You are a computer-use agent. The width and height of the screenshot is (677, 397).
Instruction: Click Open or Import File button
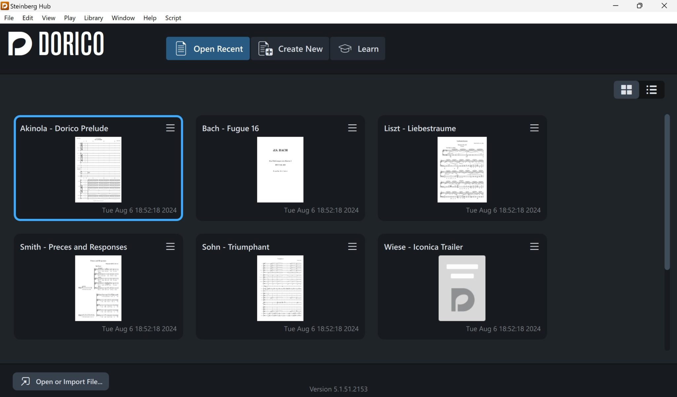tap(61, 381)
